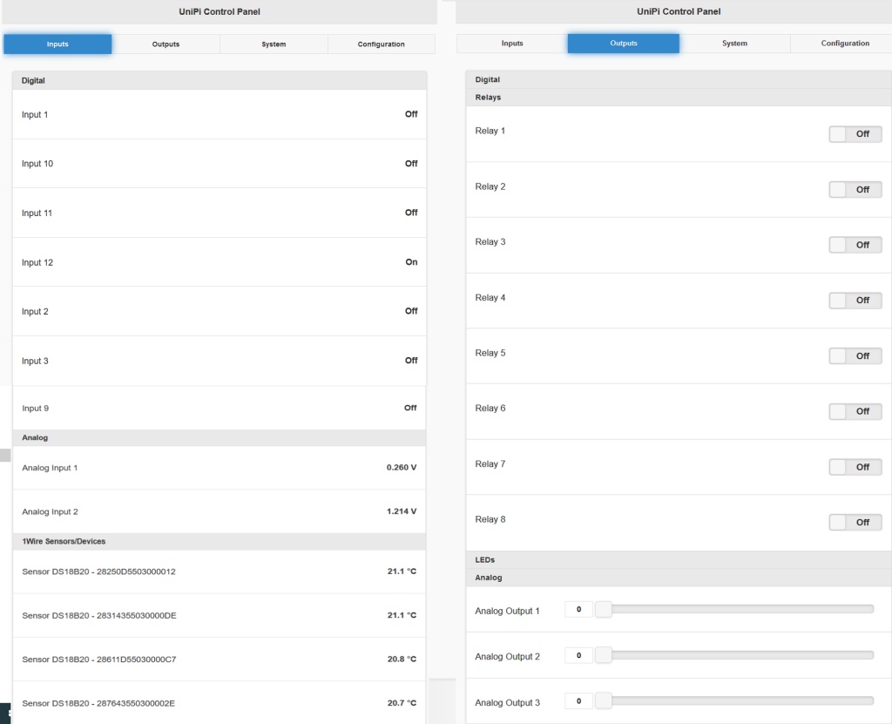Click Analog Input 1 label
Image resolution: width=892 pixels, height=724 pixels.
(x=50, y=467)
